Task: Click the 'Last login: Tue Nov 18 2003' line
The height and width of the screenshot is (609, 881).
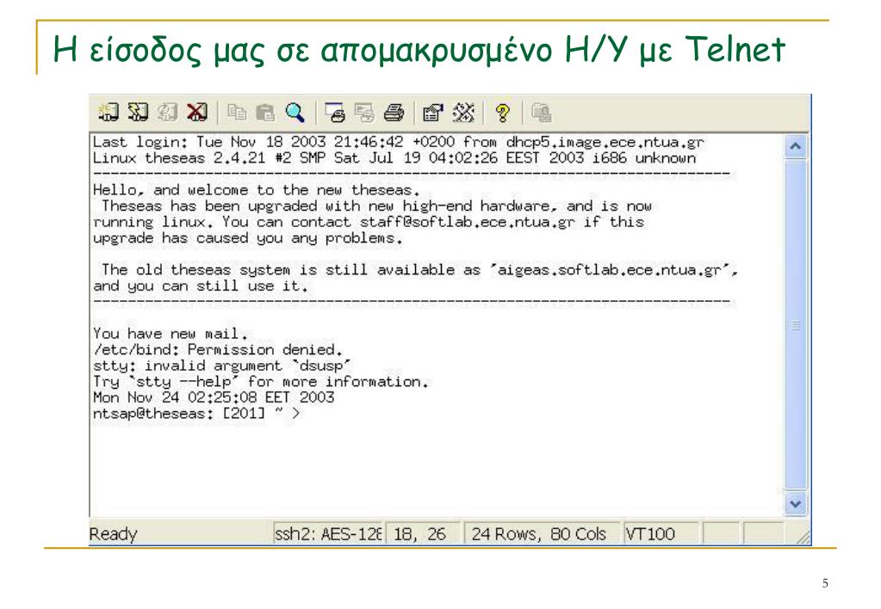Action: pos(398,142)
